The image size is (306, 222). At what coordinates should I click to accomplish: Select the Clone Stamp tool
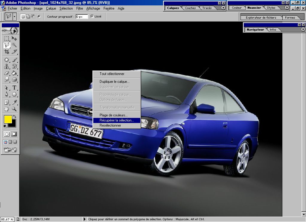(7, 67)
